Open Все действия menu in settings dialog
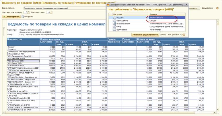 click(x=174, y=35)
